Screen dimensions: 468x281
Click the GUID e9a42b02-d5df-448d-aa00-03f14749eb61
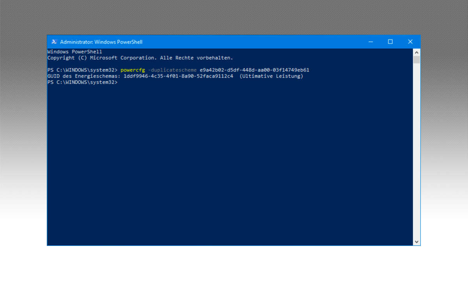(255, 70)
